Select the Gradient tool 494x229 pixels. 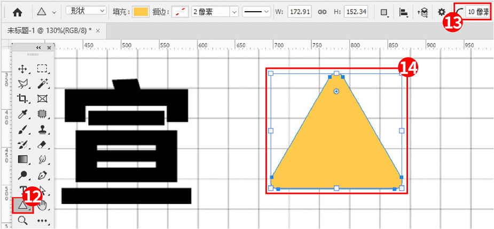pyautogui.click(x=22, y=159)
